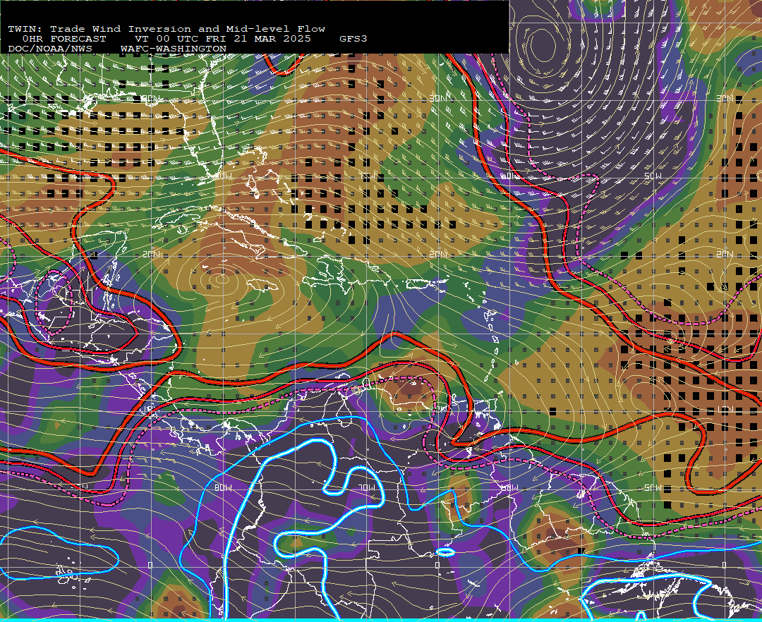Click the 'GFS3' model label
This screenshot has width=762, height=622.
[x=353, y=39]
